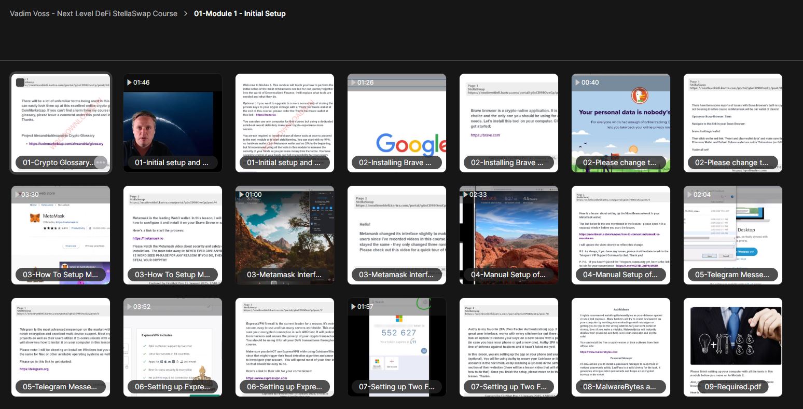Open the 07-Setting up Two Factor document thumbnail
Viewport: 803px width, 409px height.
(x=508, y=343)
